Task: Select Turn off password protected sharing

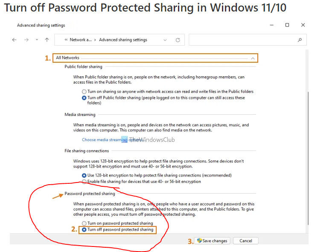Action: pyautogui.click(x=84, y=230)
